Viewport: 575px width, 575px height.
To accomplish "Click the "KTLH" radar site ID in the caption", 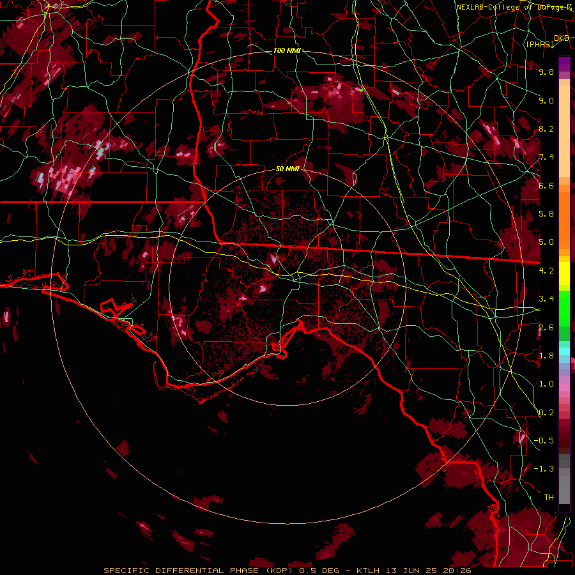I will click(x=368, y=571).
